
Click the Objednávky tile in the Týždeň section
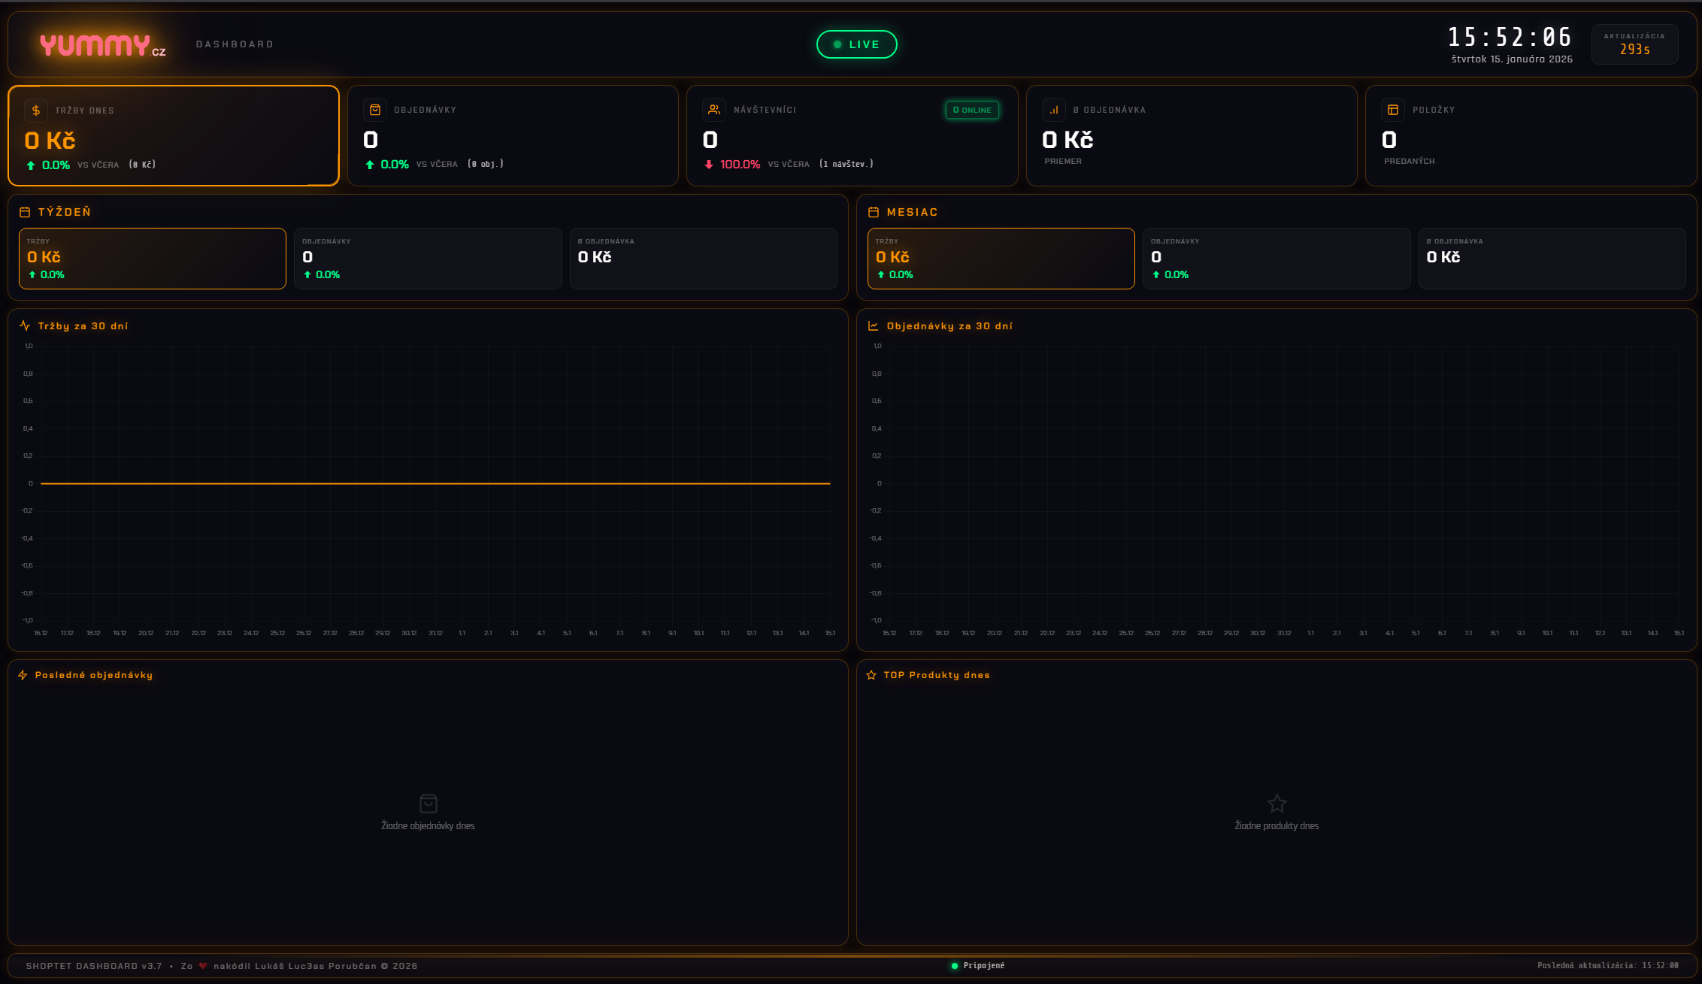click(x=428, y=258)
